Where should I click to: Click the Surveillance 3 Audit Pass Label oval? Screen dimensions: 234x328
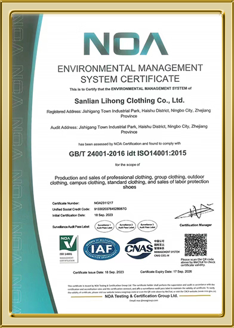147,226
